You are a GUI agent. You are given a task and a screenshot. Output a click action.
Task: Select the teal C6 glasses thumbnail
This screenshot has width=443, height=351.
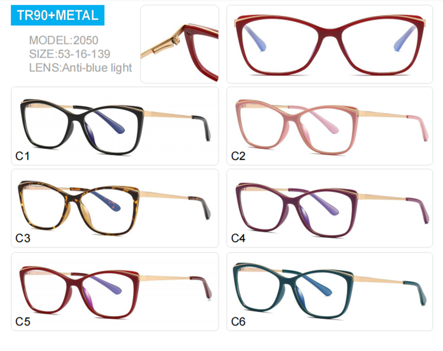pyautogui.click(x=330, y=291)
